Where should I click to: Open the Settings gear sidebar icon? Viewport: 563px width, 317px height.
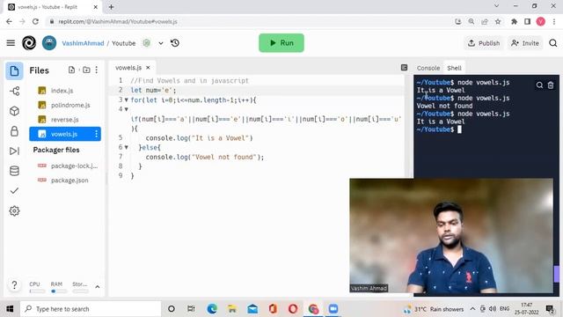pos(14,211)
